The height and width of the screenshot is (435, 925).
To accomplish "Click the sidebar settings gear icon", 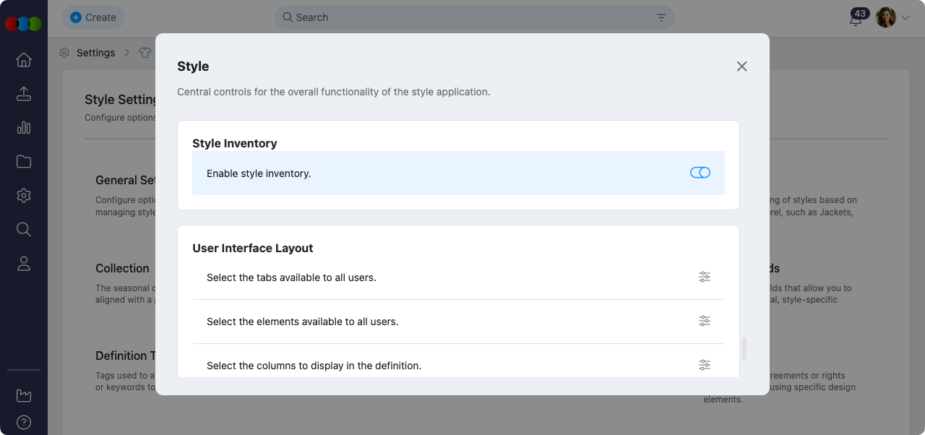I will coord(24,196).
